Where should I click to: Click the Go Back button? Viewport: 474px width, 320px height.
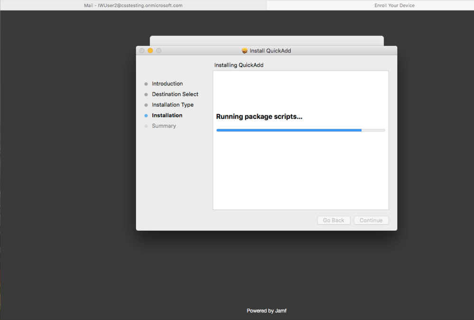pos(334,220)
